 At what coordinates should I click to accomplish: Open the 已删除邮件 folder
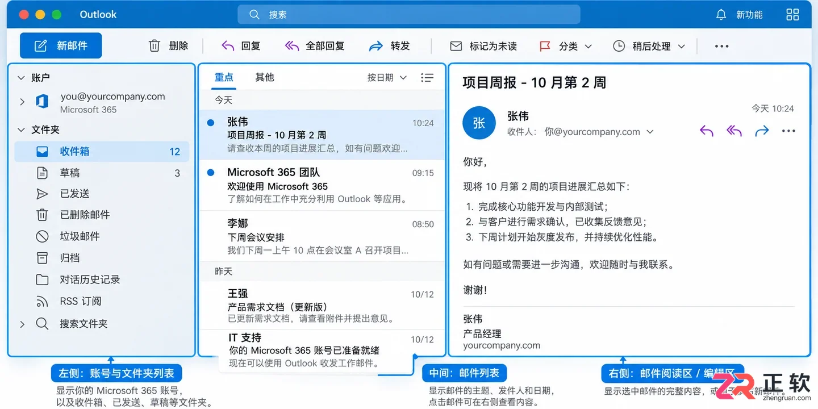tap(102, 215)
